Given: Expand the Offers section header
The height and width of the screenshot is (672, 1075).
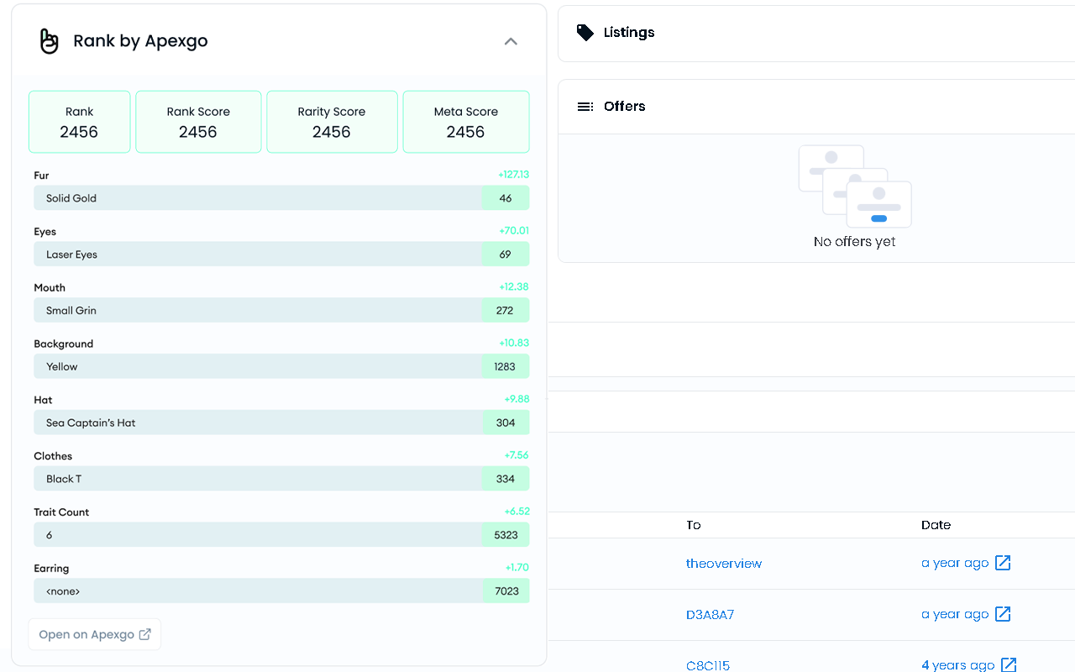Looking at the screenshot, I should [625, 107].
